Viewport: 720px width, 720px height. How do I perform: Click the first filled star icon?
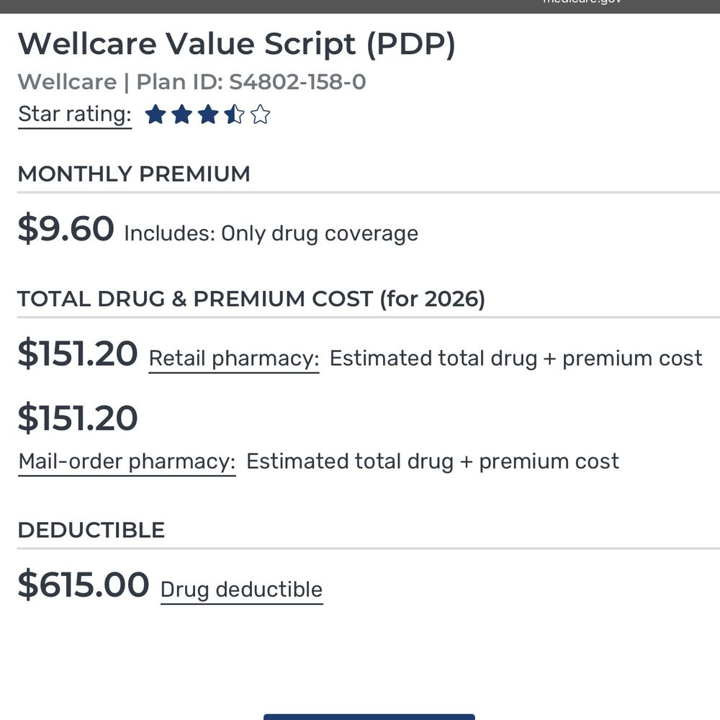155,114
